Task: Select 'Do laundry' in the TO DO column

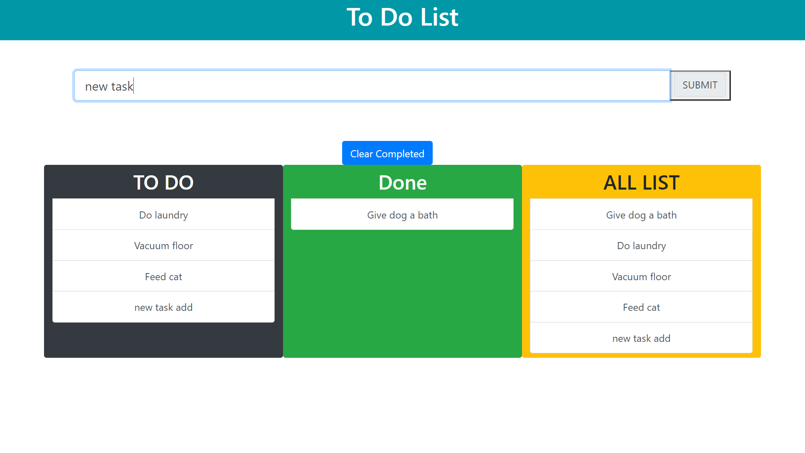Action: click(163, 215)
